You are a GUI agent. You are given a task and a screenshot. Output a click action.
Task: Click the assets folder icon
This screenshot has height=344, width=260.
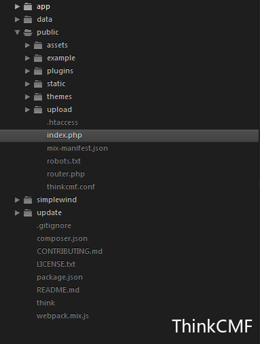[x=38, y=45]
